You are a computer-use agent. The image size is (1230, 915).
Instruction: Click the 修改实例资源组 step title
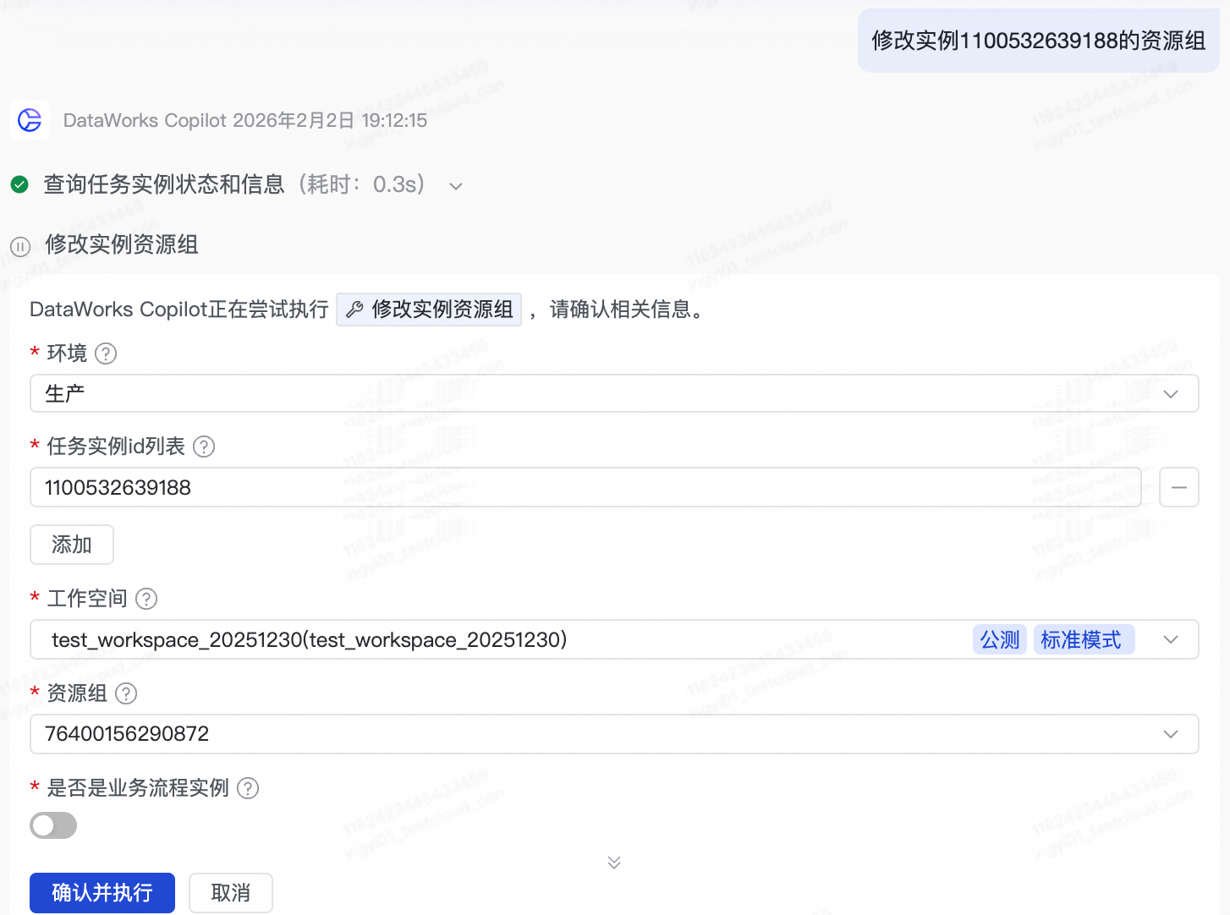point(123,244)
